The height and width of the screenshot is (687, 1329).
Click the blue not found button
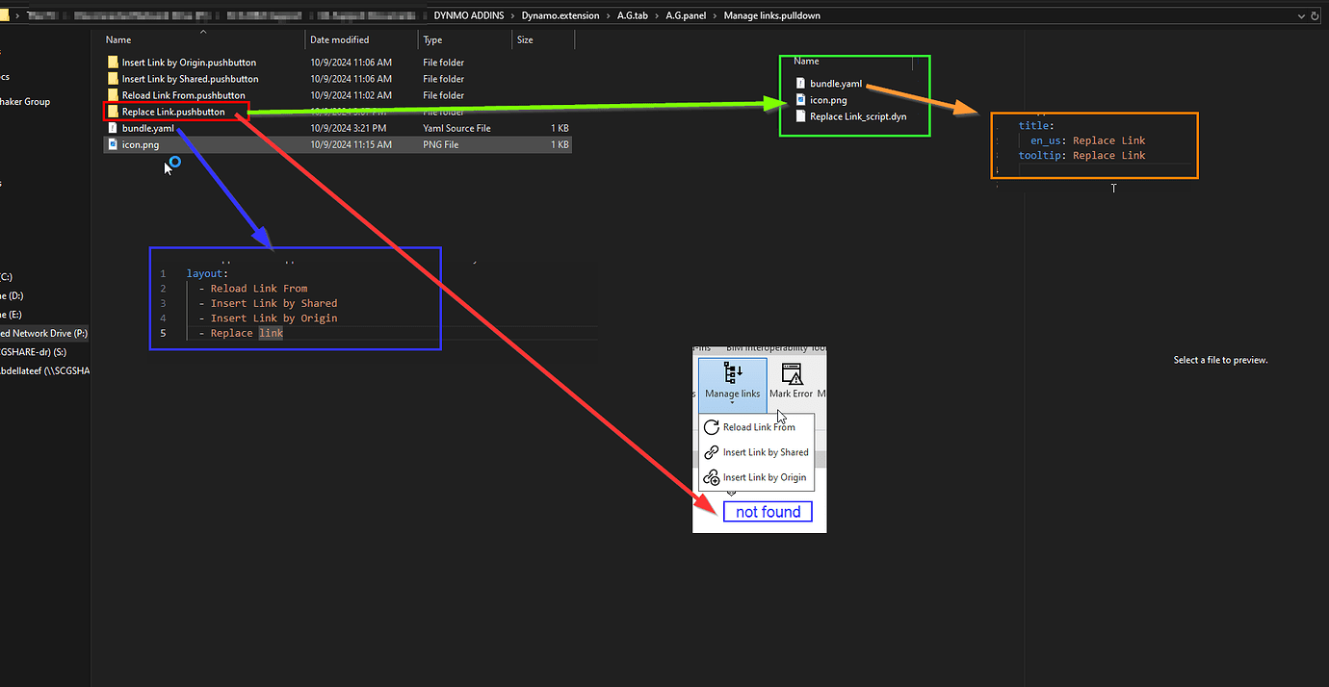pyautogui.click(x=768, y=511)
